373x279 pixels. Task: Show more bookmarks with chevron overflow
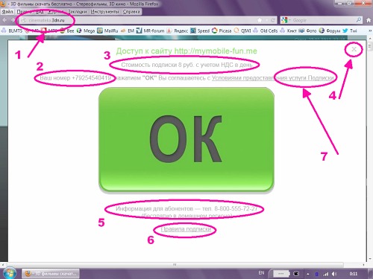click(369, 31)
